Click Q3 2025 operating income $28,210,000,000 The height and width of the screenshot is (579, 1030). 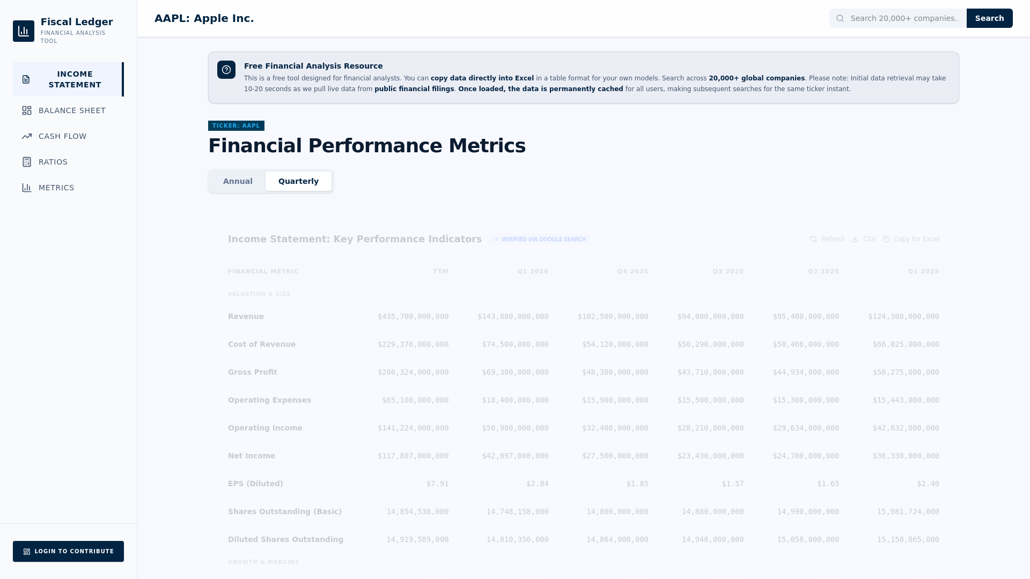click(x=710, y=428)
